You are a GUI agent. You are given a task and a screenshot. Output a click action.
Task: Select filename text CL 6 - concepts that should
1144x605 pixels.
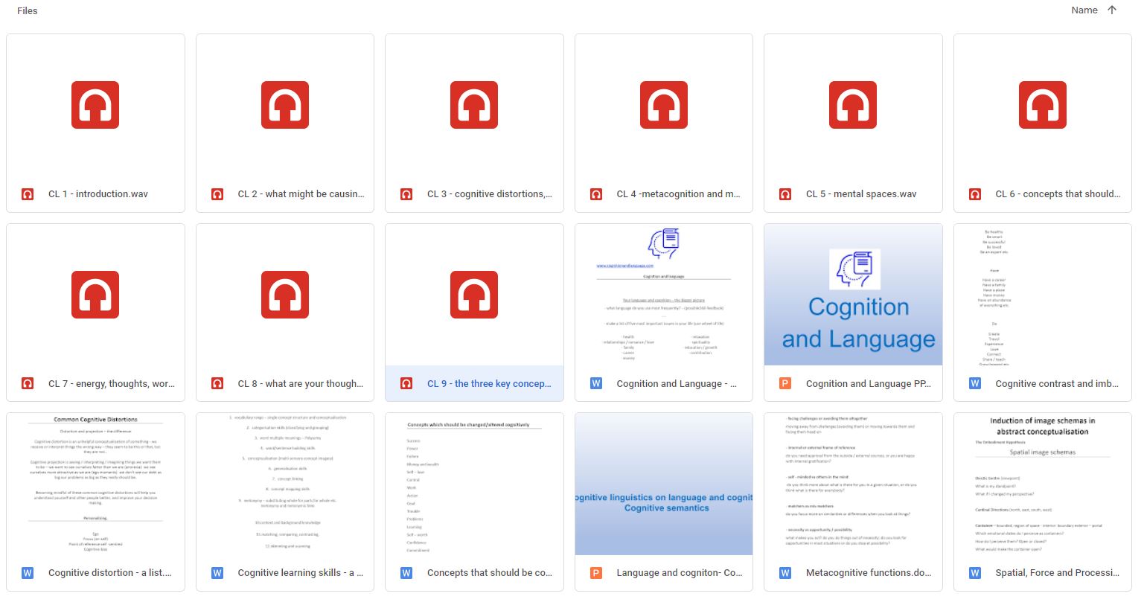click(x=1058, y=194)
